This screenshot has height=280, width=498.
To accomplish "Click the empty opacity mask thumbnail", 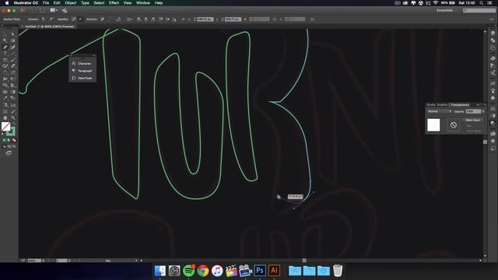I will point(453,124).
